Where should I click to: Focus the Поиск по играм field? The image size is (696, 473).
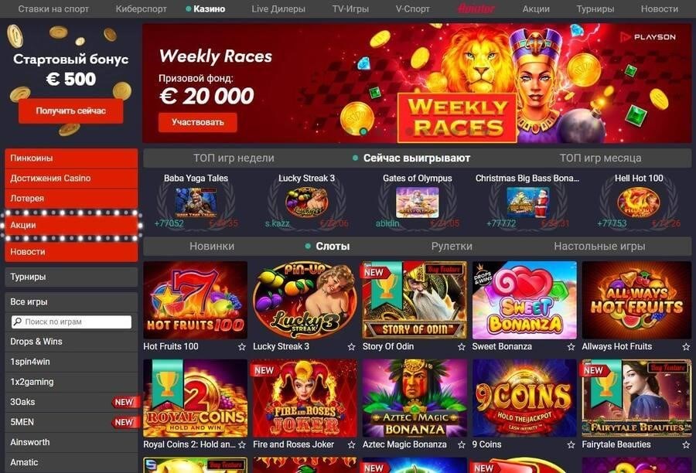coord(71,322)
